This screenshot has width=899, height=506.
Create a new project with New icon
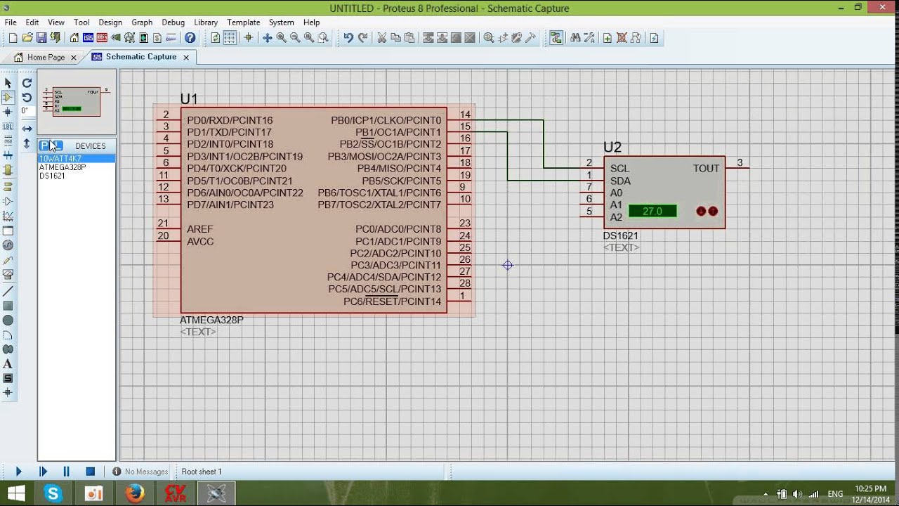click(x=13, y=38)
